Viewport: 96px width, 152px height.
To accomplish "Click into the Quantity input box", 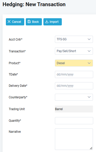I will click(74, 121).
